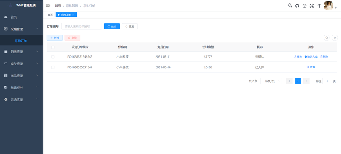Click the 销售管理 list icon

click(x=6, y=52)
